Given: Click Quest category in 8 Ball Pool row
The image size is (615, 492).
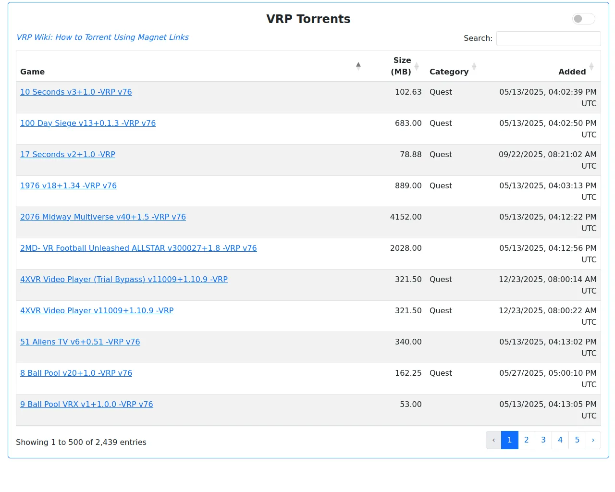Looking at the screenshot, I should (441, 373).
